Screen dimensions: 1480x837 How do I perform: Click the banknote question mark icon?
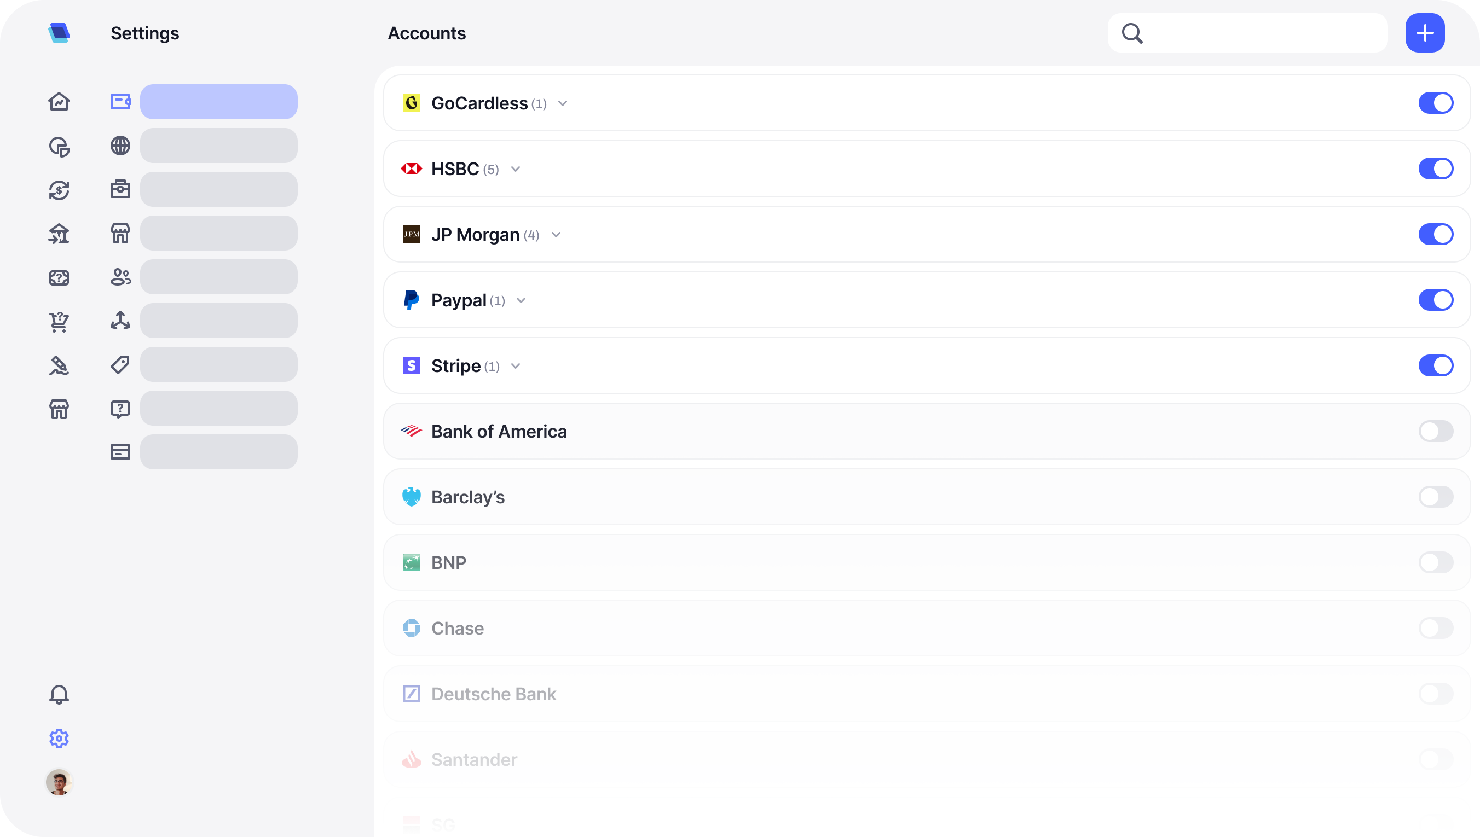(59, 278)
